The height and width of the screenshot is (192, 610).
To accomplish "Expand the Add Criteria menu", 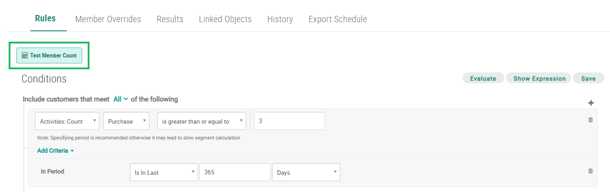I will click(55, 151).
